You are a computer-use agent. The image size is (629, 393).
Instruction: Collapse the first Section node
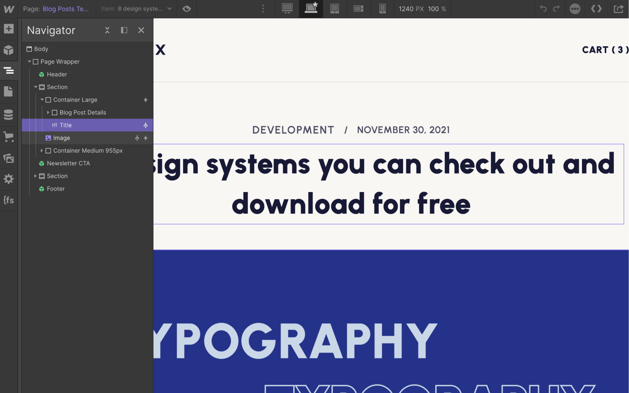[36, 87]
